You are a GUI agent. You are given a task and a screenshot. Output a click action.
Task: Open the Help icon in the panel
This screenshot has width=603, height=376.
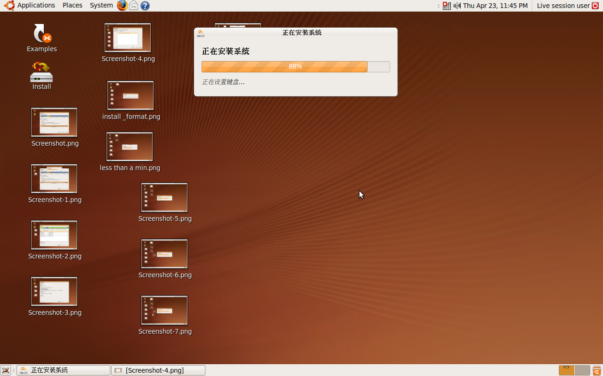coord(145,6)
